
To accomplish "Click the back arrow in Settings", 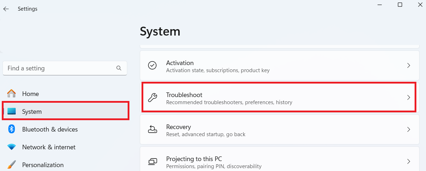I will coord(6,9).
